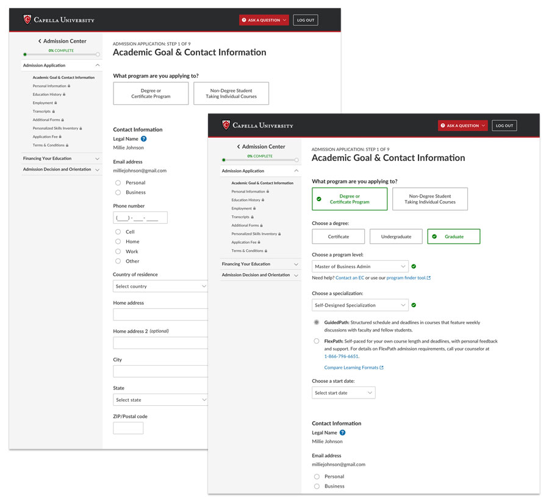Image resolution: width=549 pixels, height=504 pixels.
Task: Click Ask a Question button in front window
Action: click(x=462, y=126)
